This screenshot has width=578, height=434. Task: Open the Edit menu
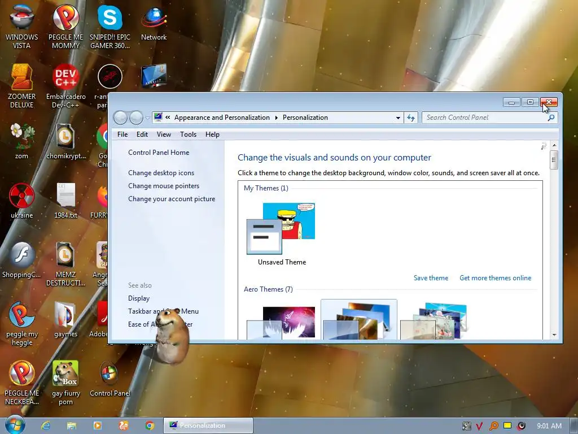(x=142, y=134)
